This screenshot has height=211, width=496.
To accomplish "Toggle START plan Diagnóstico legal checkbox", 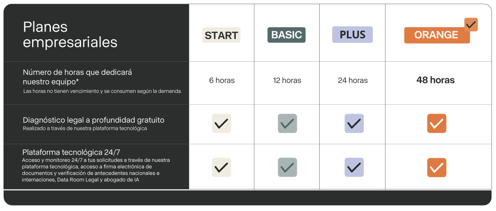I will click(221, 124).
